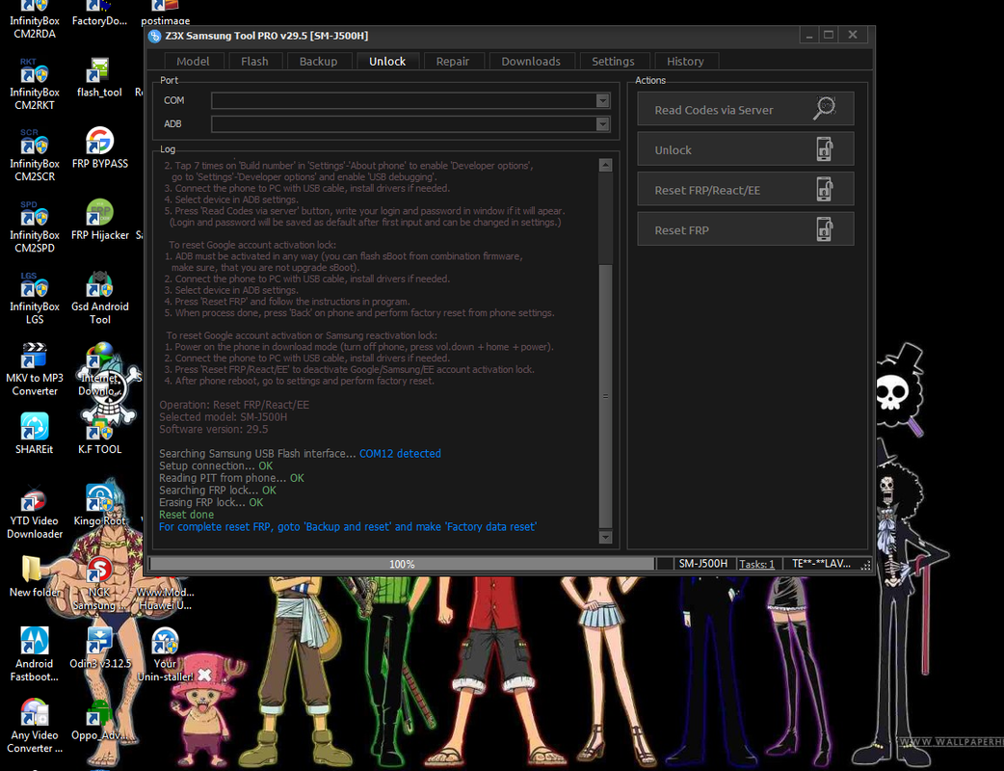Open Your Unin-staller! desktop shortcut
The image size is (1004, 771).
pos(165,654)
